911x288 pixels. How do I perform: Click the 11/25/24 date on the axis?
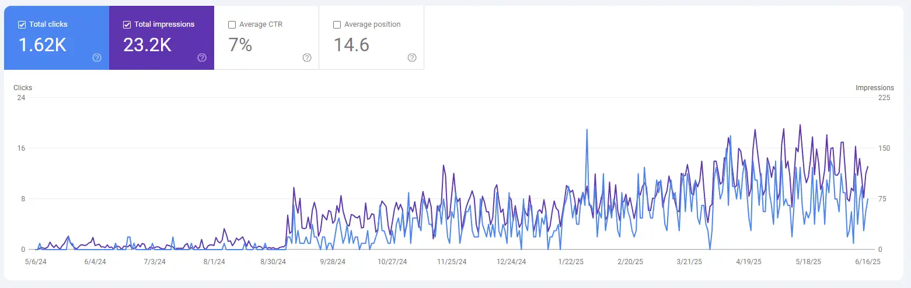[x=452, y=262]
